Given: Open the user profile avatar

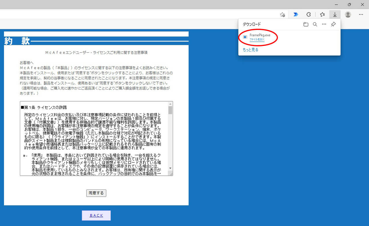Looking at the screenshot, I should [x=348, y=14].
